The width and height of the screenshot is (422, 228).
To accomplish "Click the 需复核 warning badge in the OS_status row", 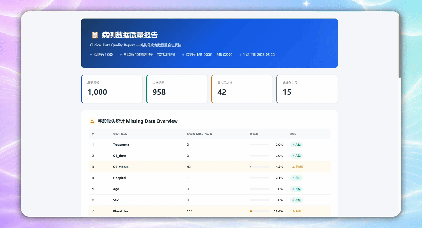I will click(298, 167).
